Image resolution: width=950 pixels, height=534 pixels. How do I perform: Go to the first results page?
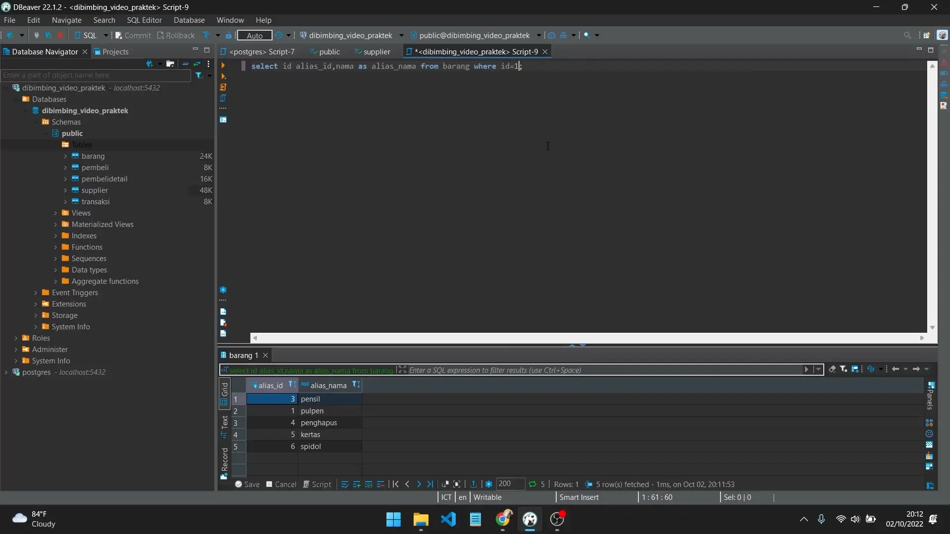pos(395,484)
